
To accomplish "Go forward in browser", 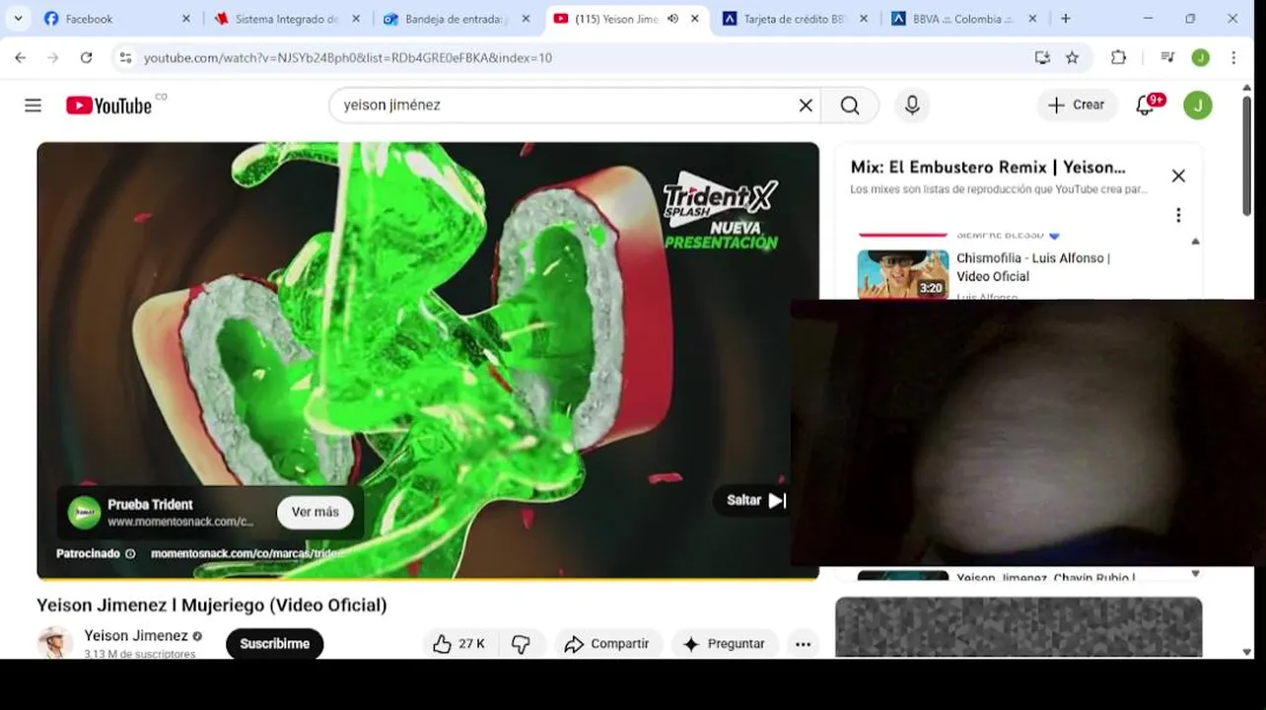I will (x=53, y=58).
